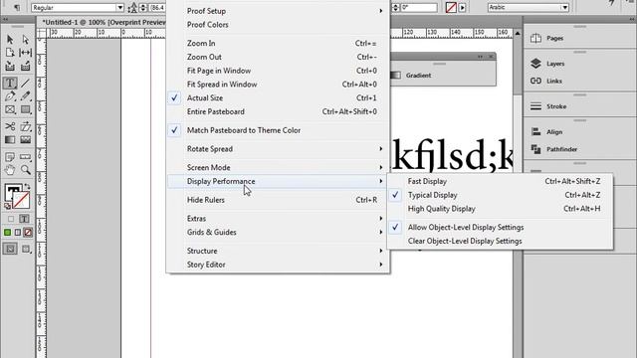Image resolution: width=637 pixels, height=358 pixels.
Task: Select the Selection tool arrow
Action: [10, 40]
